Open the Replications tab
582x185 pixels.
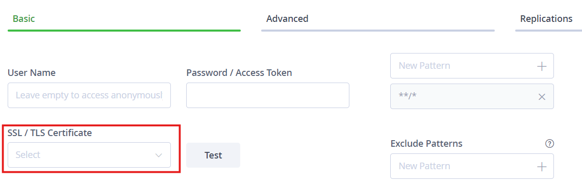[546, 18]
